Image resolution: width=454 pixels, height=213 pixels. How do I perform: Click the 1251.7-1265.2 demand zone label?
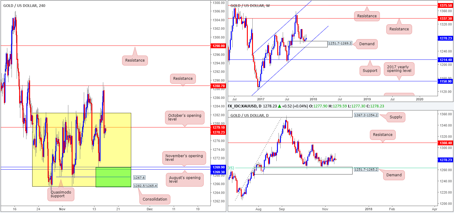point(366,169)
